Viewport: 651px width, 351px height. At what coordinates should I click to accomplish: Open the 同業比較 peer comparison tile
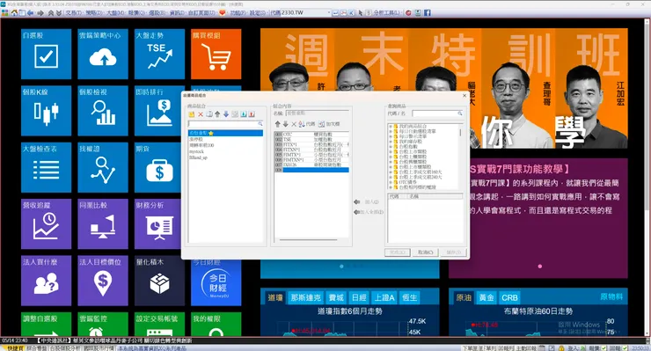pyautogui.click(x=103, y=224)
